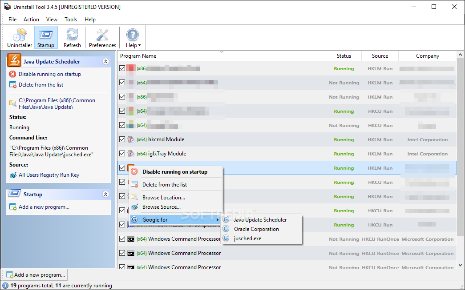The width and height of the screenshot is (465, 290).
Task: Click the registry icon beside Run Key
Action: [x=13, y=175]
